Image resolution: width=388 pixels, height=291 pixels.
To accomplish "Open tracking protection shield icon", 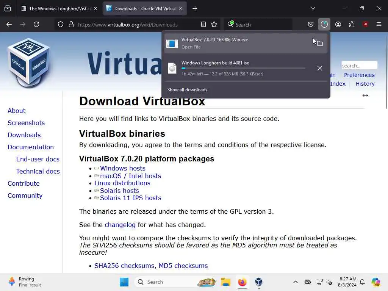I will point(61,25).
